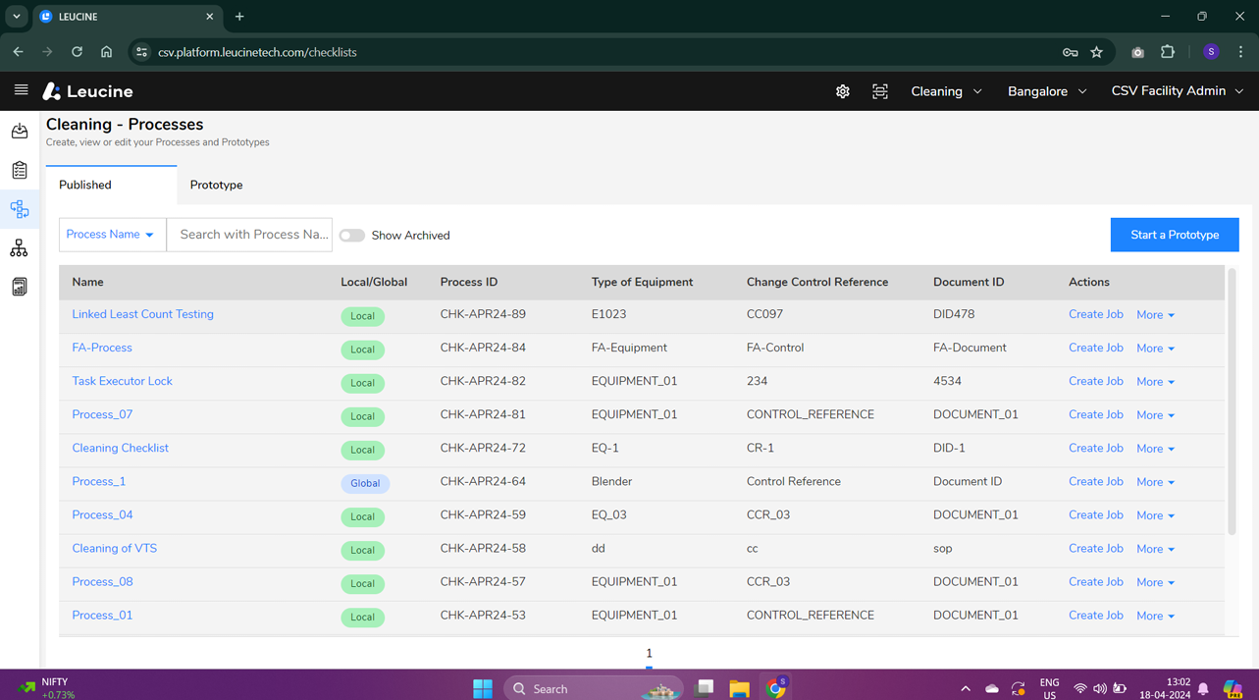Image resolution: width=1259 pixels, height=700 pixels.
Task: Open the Process_01 link
Action: pyautogui.click(x=102, y=615)
